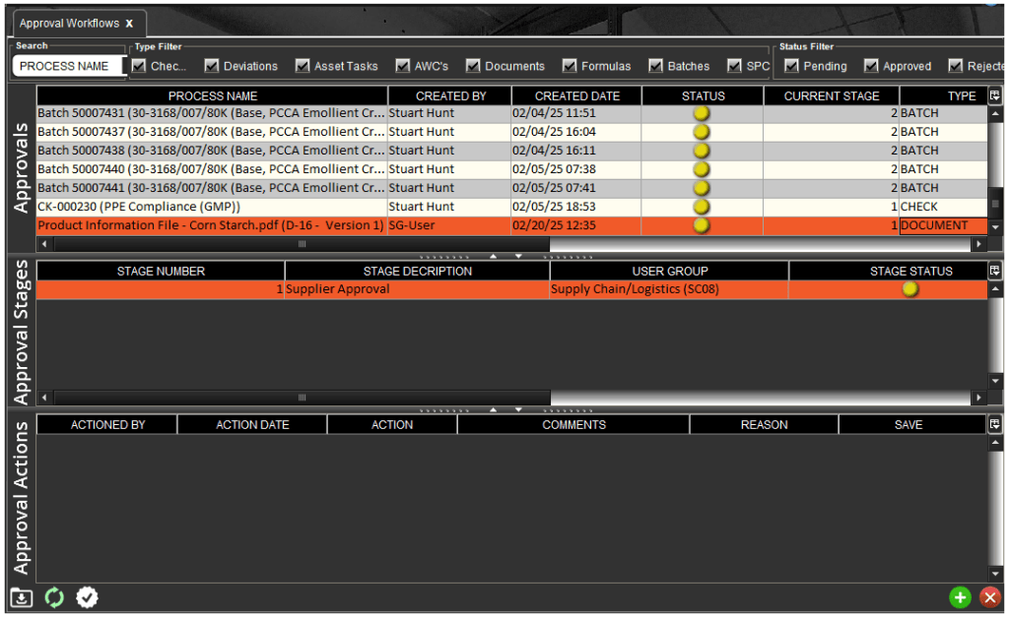Image resolution: width=1009 pixels, height=618 pixels.
Task: Disable the Pending status filter
Action: coord(791,66)
